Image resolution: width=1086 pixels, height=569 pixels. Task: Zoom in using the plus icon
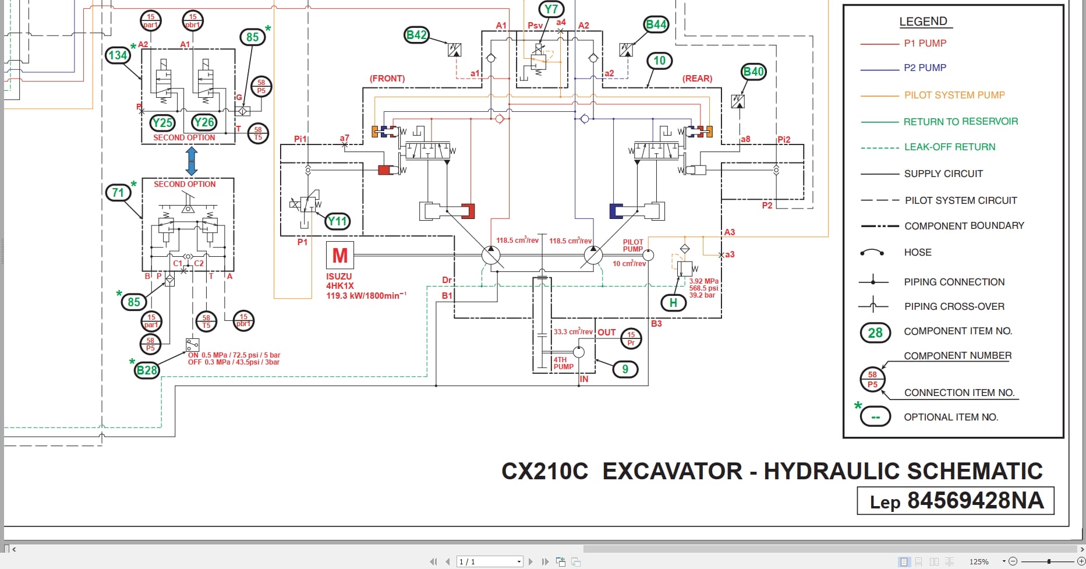(x=1080, y=561)
